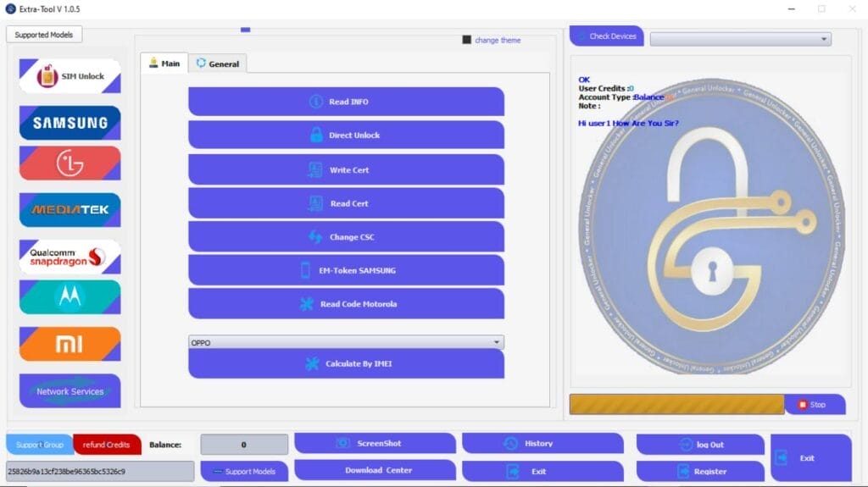Switch to the General tab
The image size is (868, 487).
coord(218,64)
